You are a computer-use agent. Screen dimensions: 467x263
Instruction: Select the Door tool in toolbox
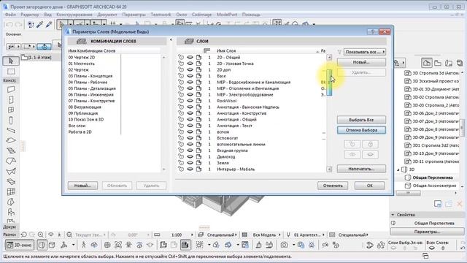(11, 99)
